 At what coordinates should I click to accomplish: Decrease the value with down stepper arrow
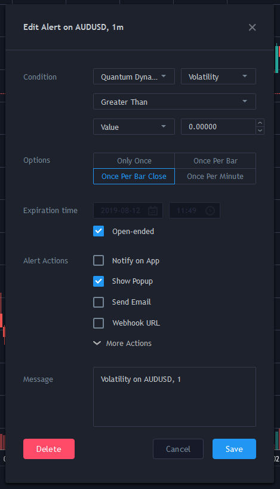click(260, 130)
